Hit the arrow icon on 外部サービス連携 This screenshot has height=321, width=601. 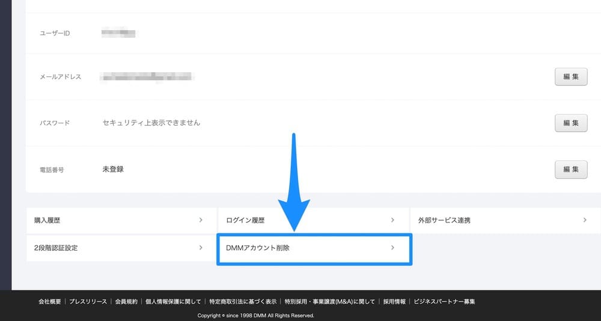(584, 221)
